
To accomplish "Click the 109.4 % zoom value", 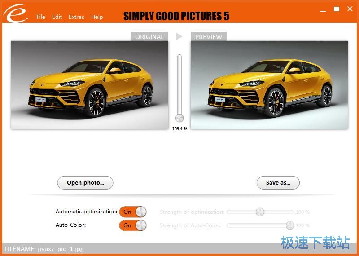I will click(x=179, y=129).
